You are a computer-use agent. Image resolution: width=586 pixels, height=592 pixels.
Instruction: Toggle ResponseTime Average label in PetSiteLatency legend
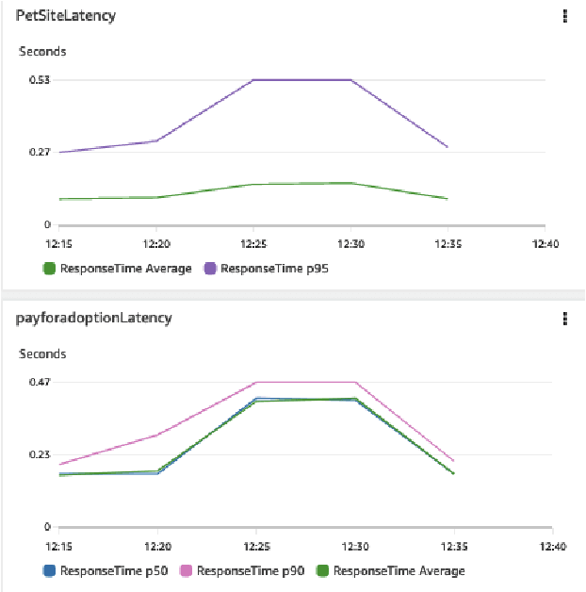pos(125,269)
